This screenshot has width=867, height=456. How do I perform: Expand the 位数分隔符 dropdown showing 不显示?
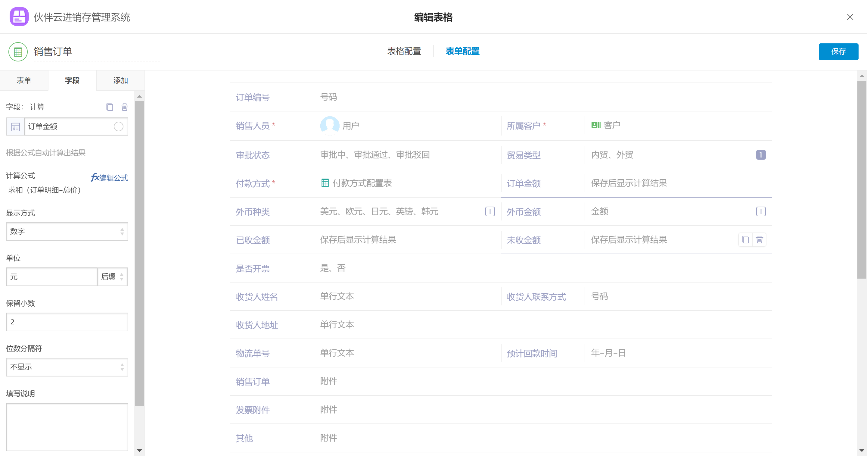pos(67,367)
